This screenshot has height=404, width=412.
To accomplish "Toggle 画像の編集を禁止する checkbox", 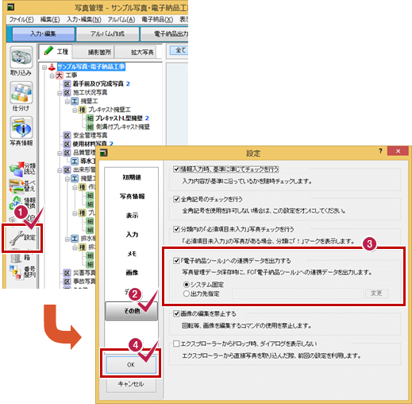I will pos(176,313).
